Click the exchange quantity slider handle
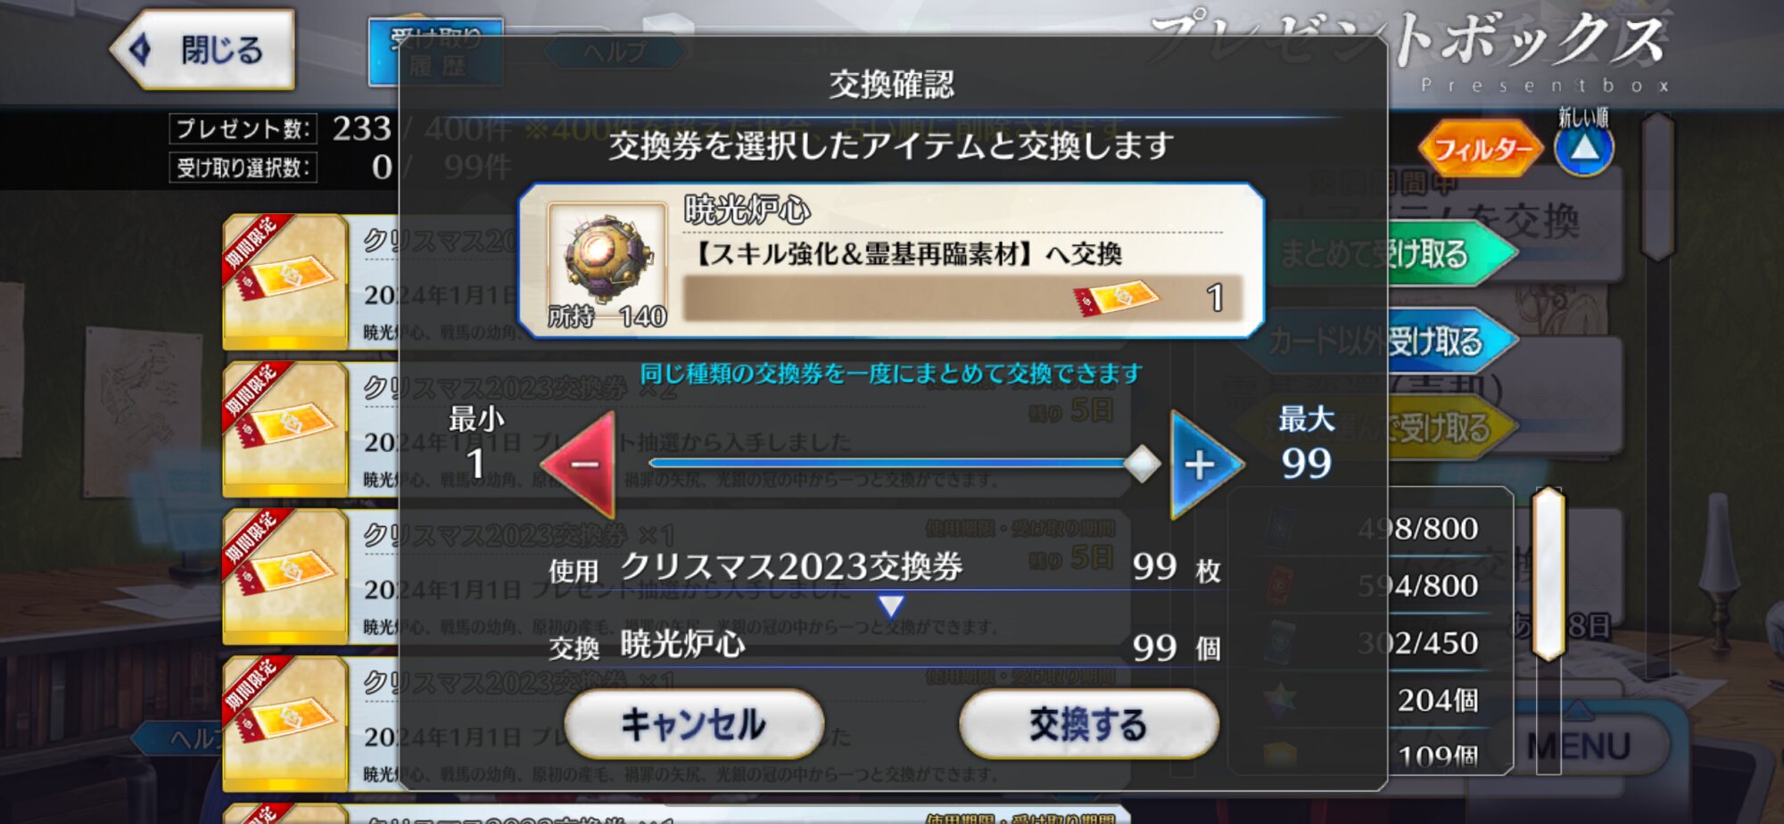The width and height of the screenshot is (1784, 824). [1142, 464]
